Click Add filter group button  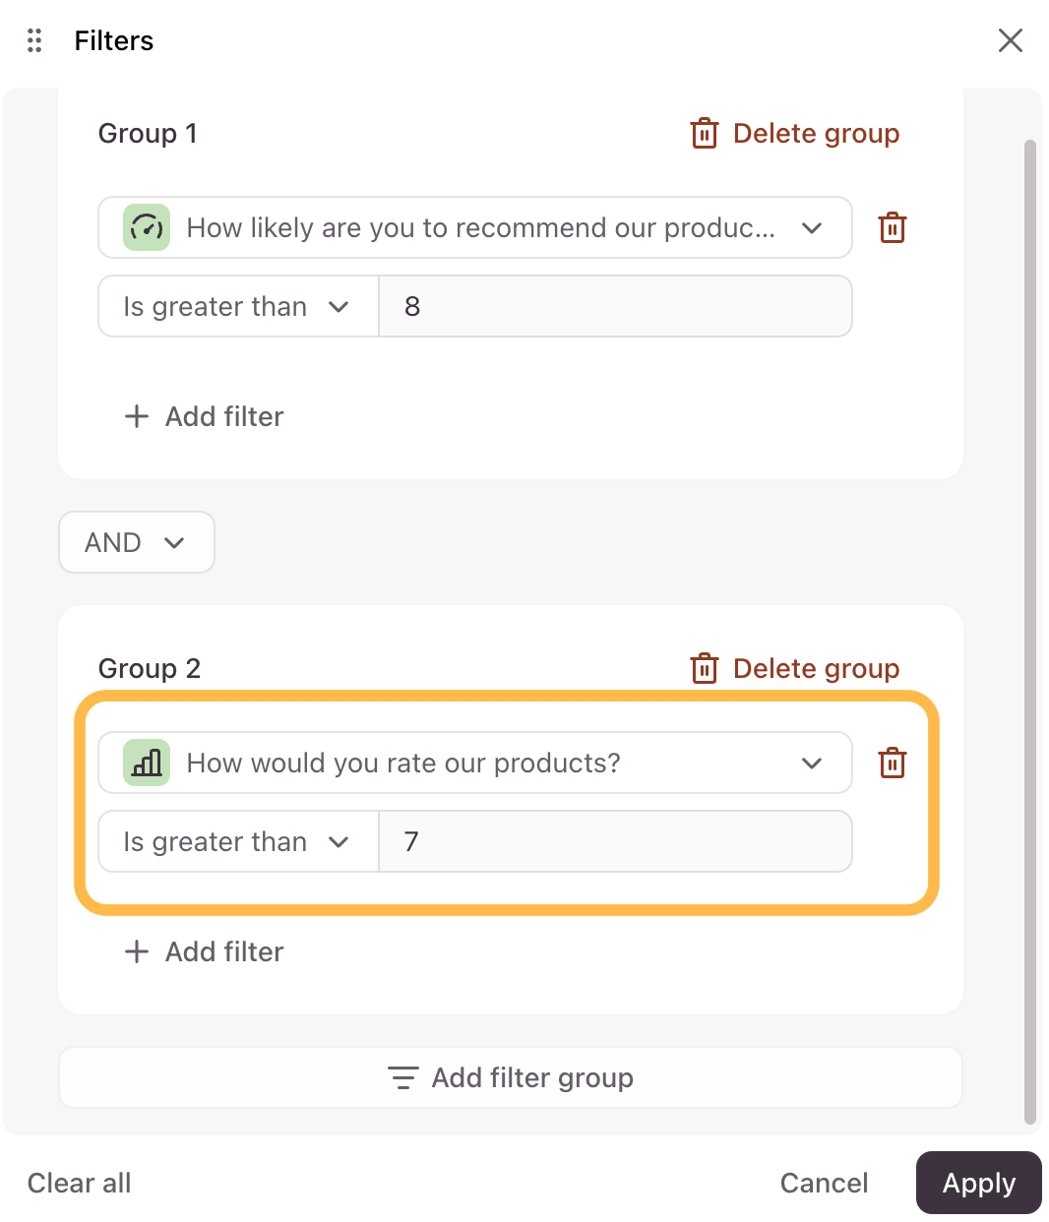pos(510,1078)
